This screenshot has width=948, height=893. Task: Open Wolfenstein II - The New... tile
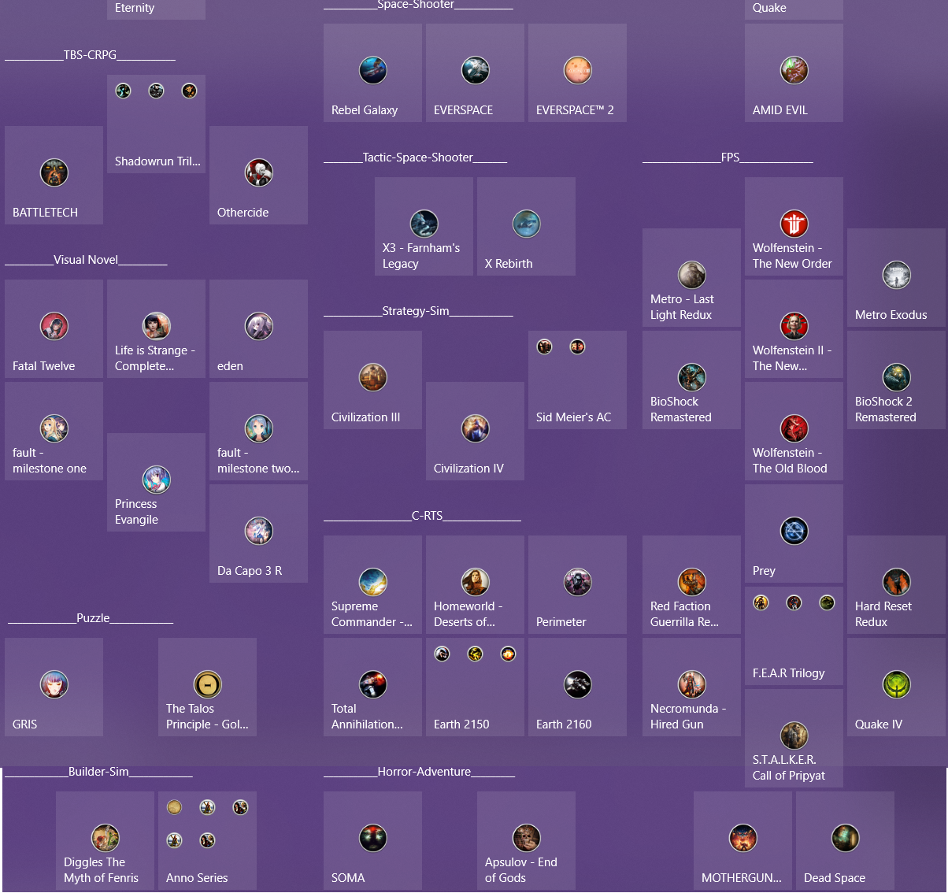coord(794,328)
